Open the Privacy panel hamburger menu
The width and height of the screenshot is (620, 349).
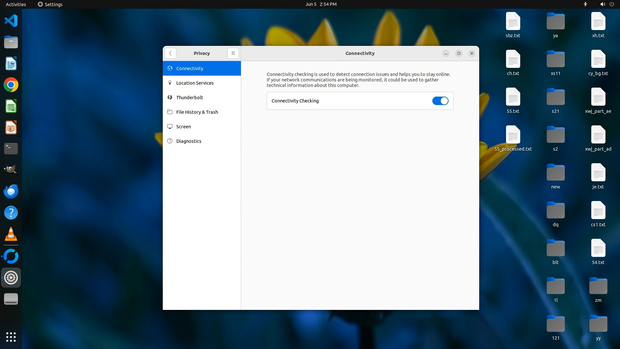pos(233,53)
